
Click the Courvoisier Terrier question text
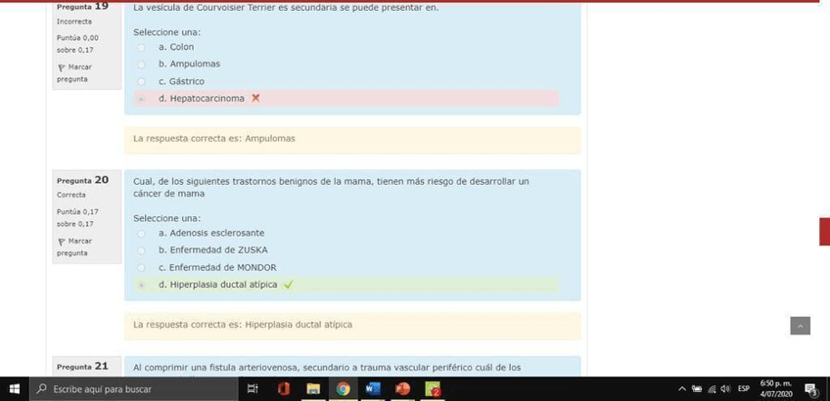point(286,8)
